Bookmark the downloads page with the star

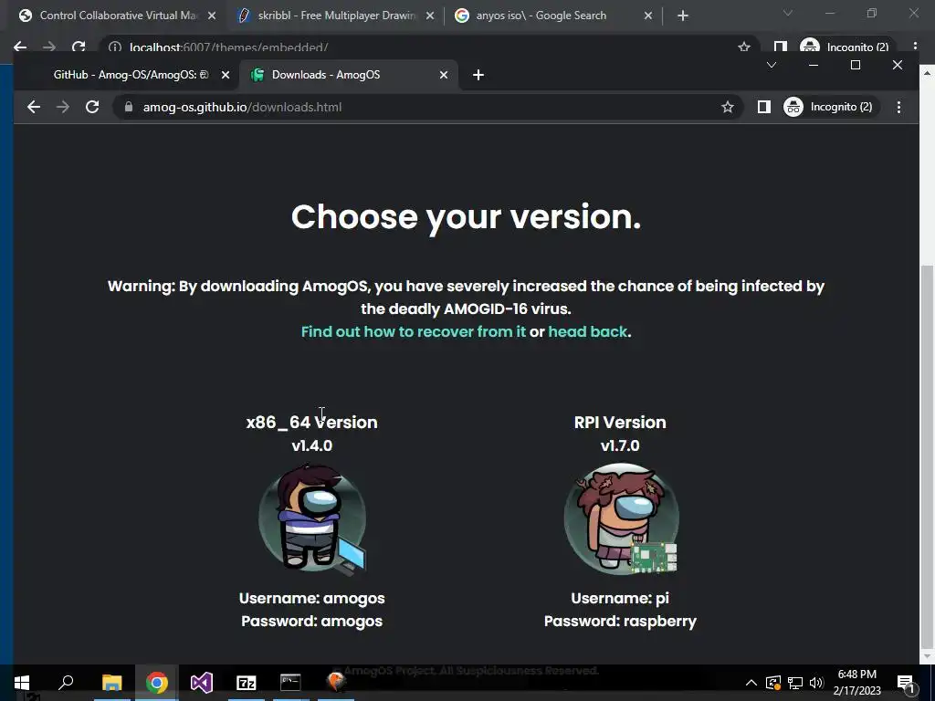point(728,107)
